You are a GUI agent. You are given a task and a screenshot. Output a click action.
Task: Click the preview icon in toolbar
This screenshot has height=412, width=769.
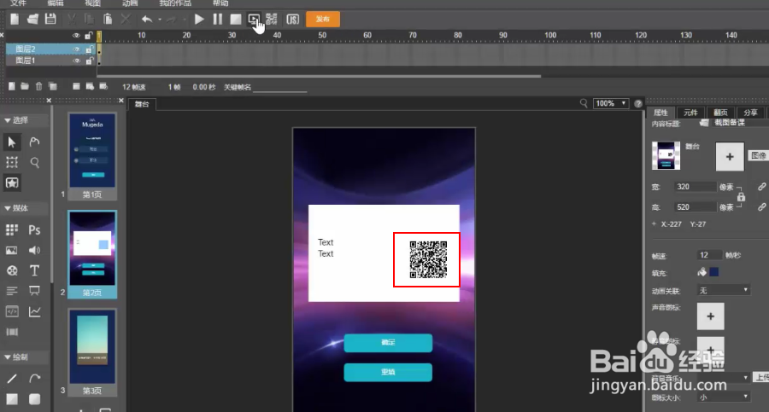254,19
